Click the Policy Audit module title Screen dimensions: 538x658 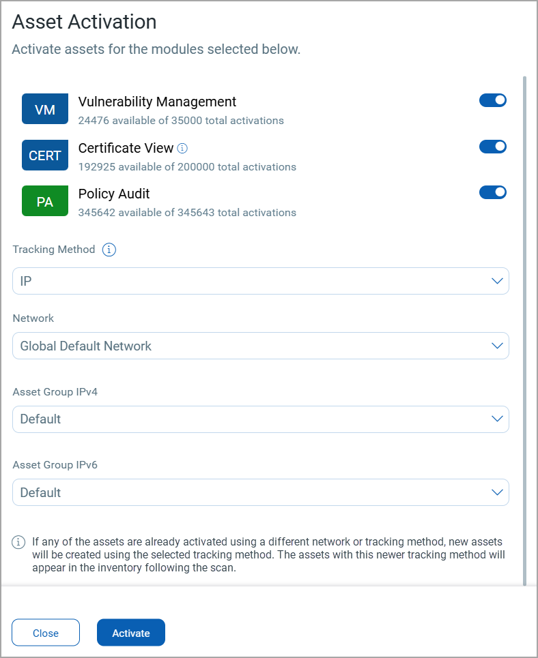[x=114, y=194]
